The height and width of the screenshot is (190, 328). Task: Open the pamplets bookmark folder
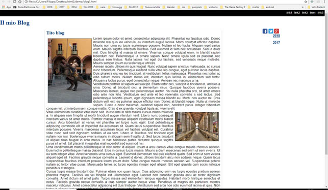coord(195,7)
